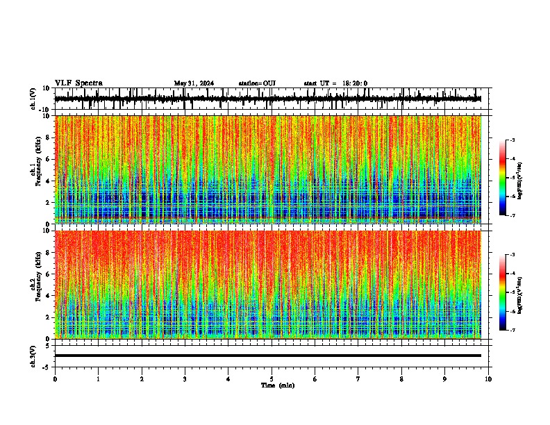This screenshot has width=550, height=425.
Task: Click the "ch.3(V)" axis label
Action: [x=33, y=356]
